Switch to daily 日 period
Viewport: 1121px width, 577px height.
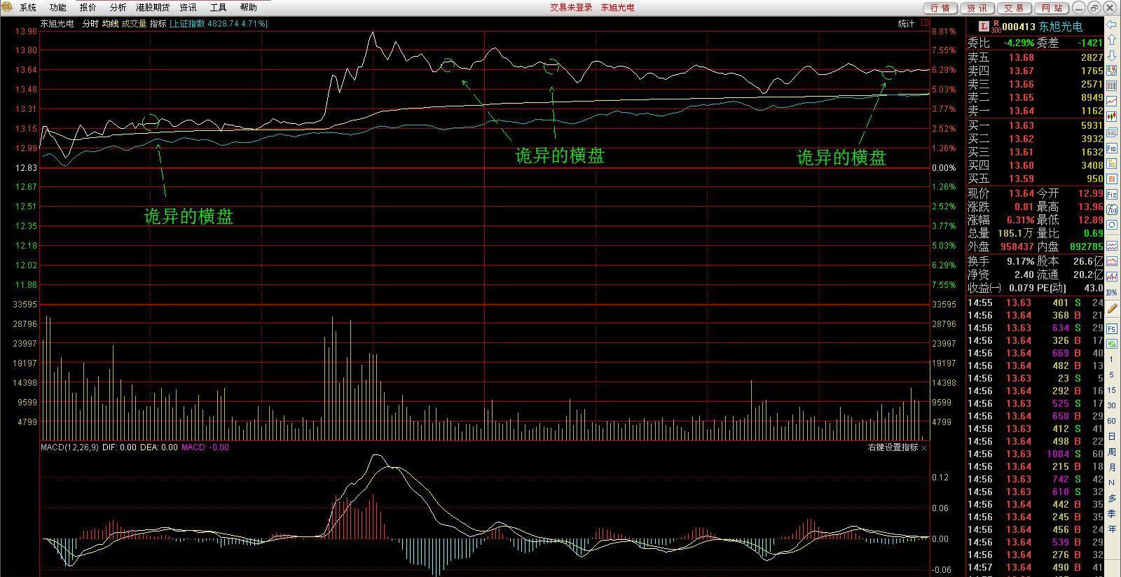tap(1111, 436)
